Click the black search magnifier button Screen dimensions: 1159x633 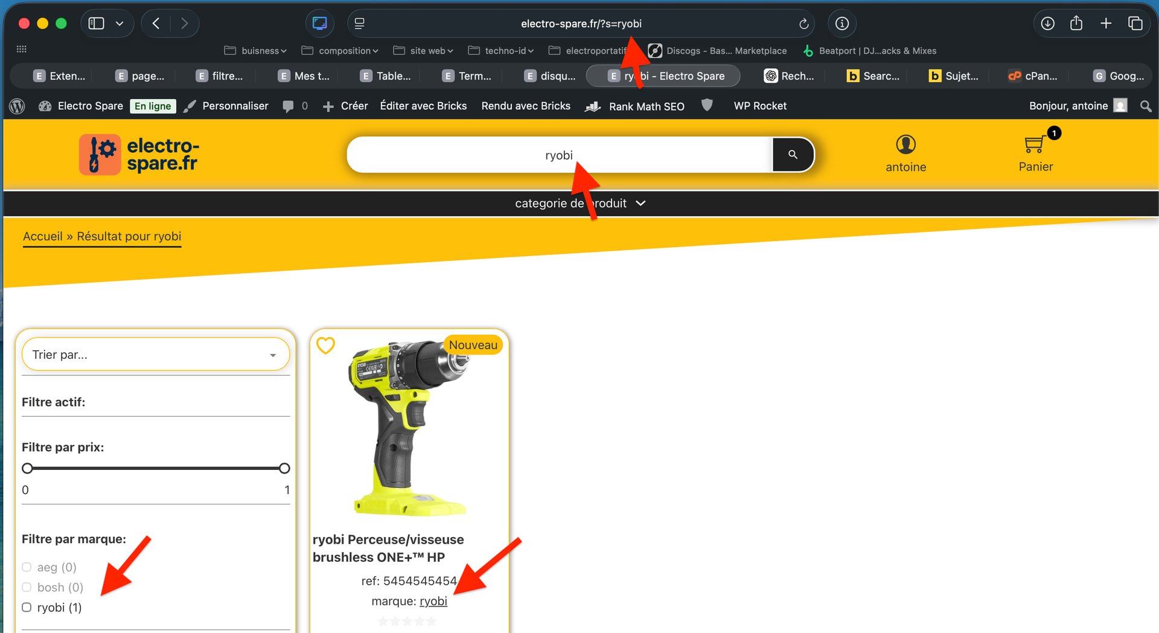pos(793,155)
